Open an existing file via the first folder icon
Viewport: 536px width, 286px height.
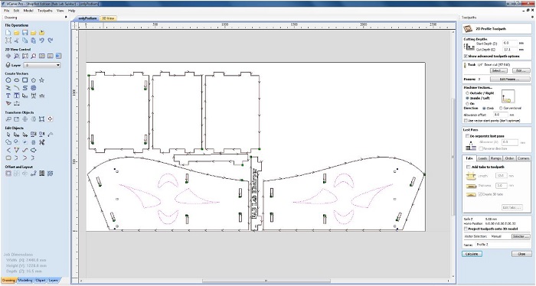(16, 33)
